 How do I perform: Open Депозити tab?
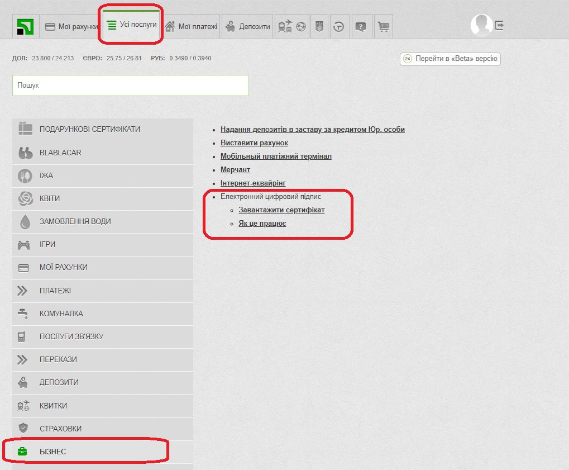[x=247, y=26]
